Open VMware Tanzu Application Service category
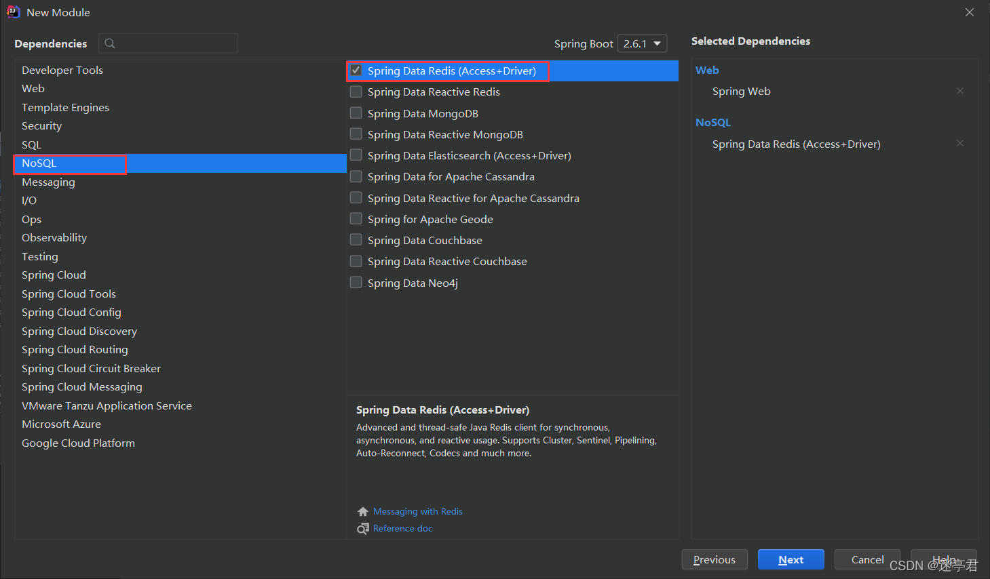 click(180, 405)
